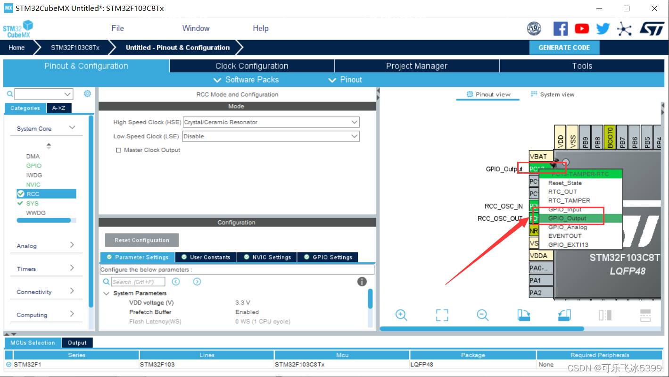The height and width of the screenshot is (377, 669).
Task: Open the User Constants tab
Action: (206, 257)
